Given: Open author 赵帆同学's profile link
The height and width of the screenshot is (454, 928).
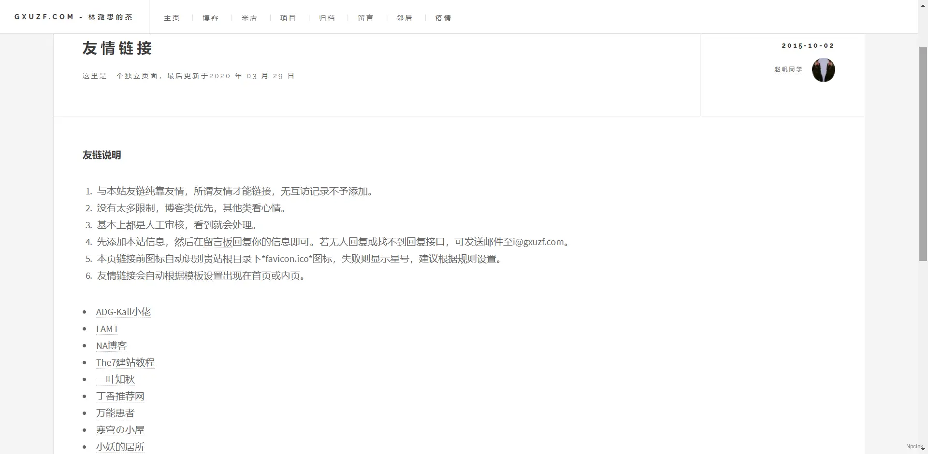Looking at the screenshot, I should (788, 69).
